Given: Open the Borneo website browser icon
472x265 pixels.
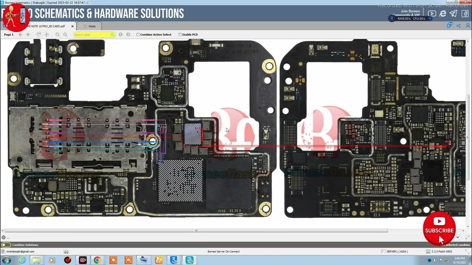Looking at the screenshot, I should coord(443,14).
